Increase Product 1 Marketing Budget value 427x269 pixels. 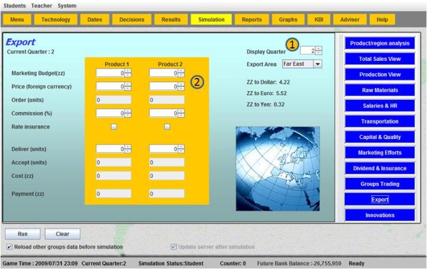[128, 70]
